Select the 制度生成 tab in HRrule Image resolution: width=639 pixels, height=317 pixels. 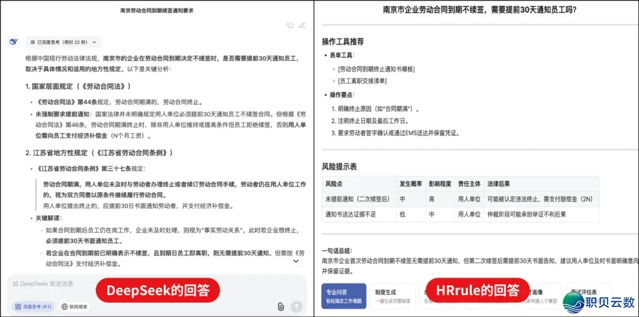coord(392,296)
